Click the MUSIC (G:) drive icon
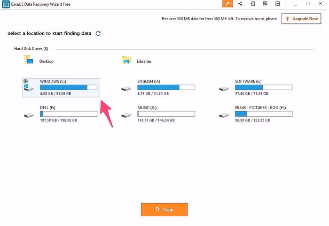329x226 pixels. coord(126,115)
